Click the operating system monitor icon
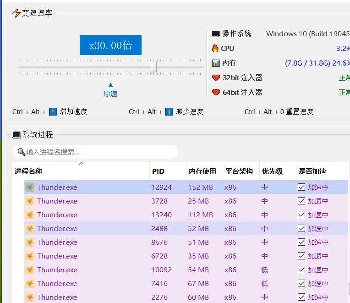Image resolution: width=350 pixels, height=303 pixels. click(216, 34)
